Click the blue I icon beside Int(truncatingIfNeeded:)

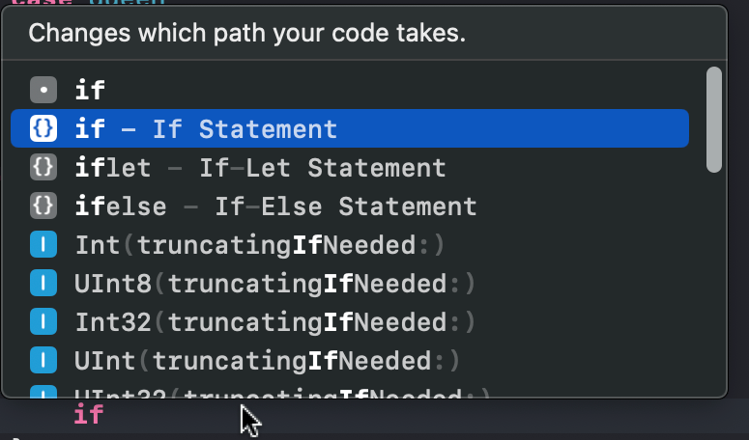tap(43, 245)
